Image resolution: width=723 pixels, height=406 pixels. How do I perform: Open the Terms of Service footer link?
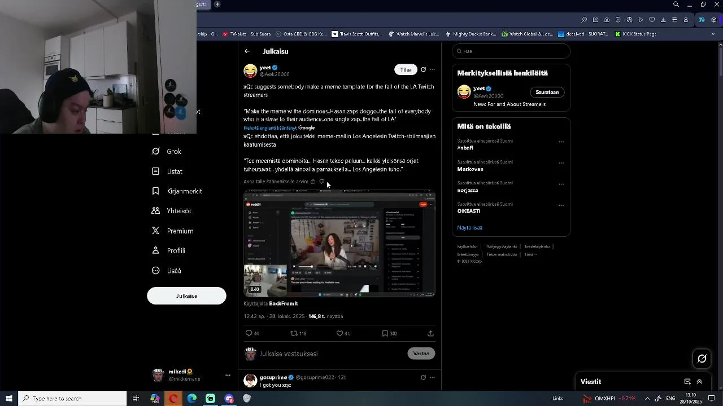467,246
